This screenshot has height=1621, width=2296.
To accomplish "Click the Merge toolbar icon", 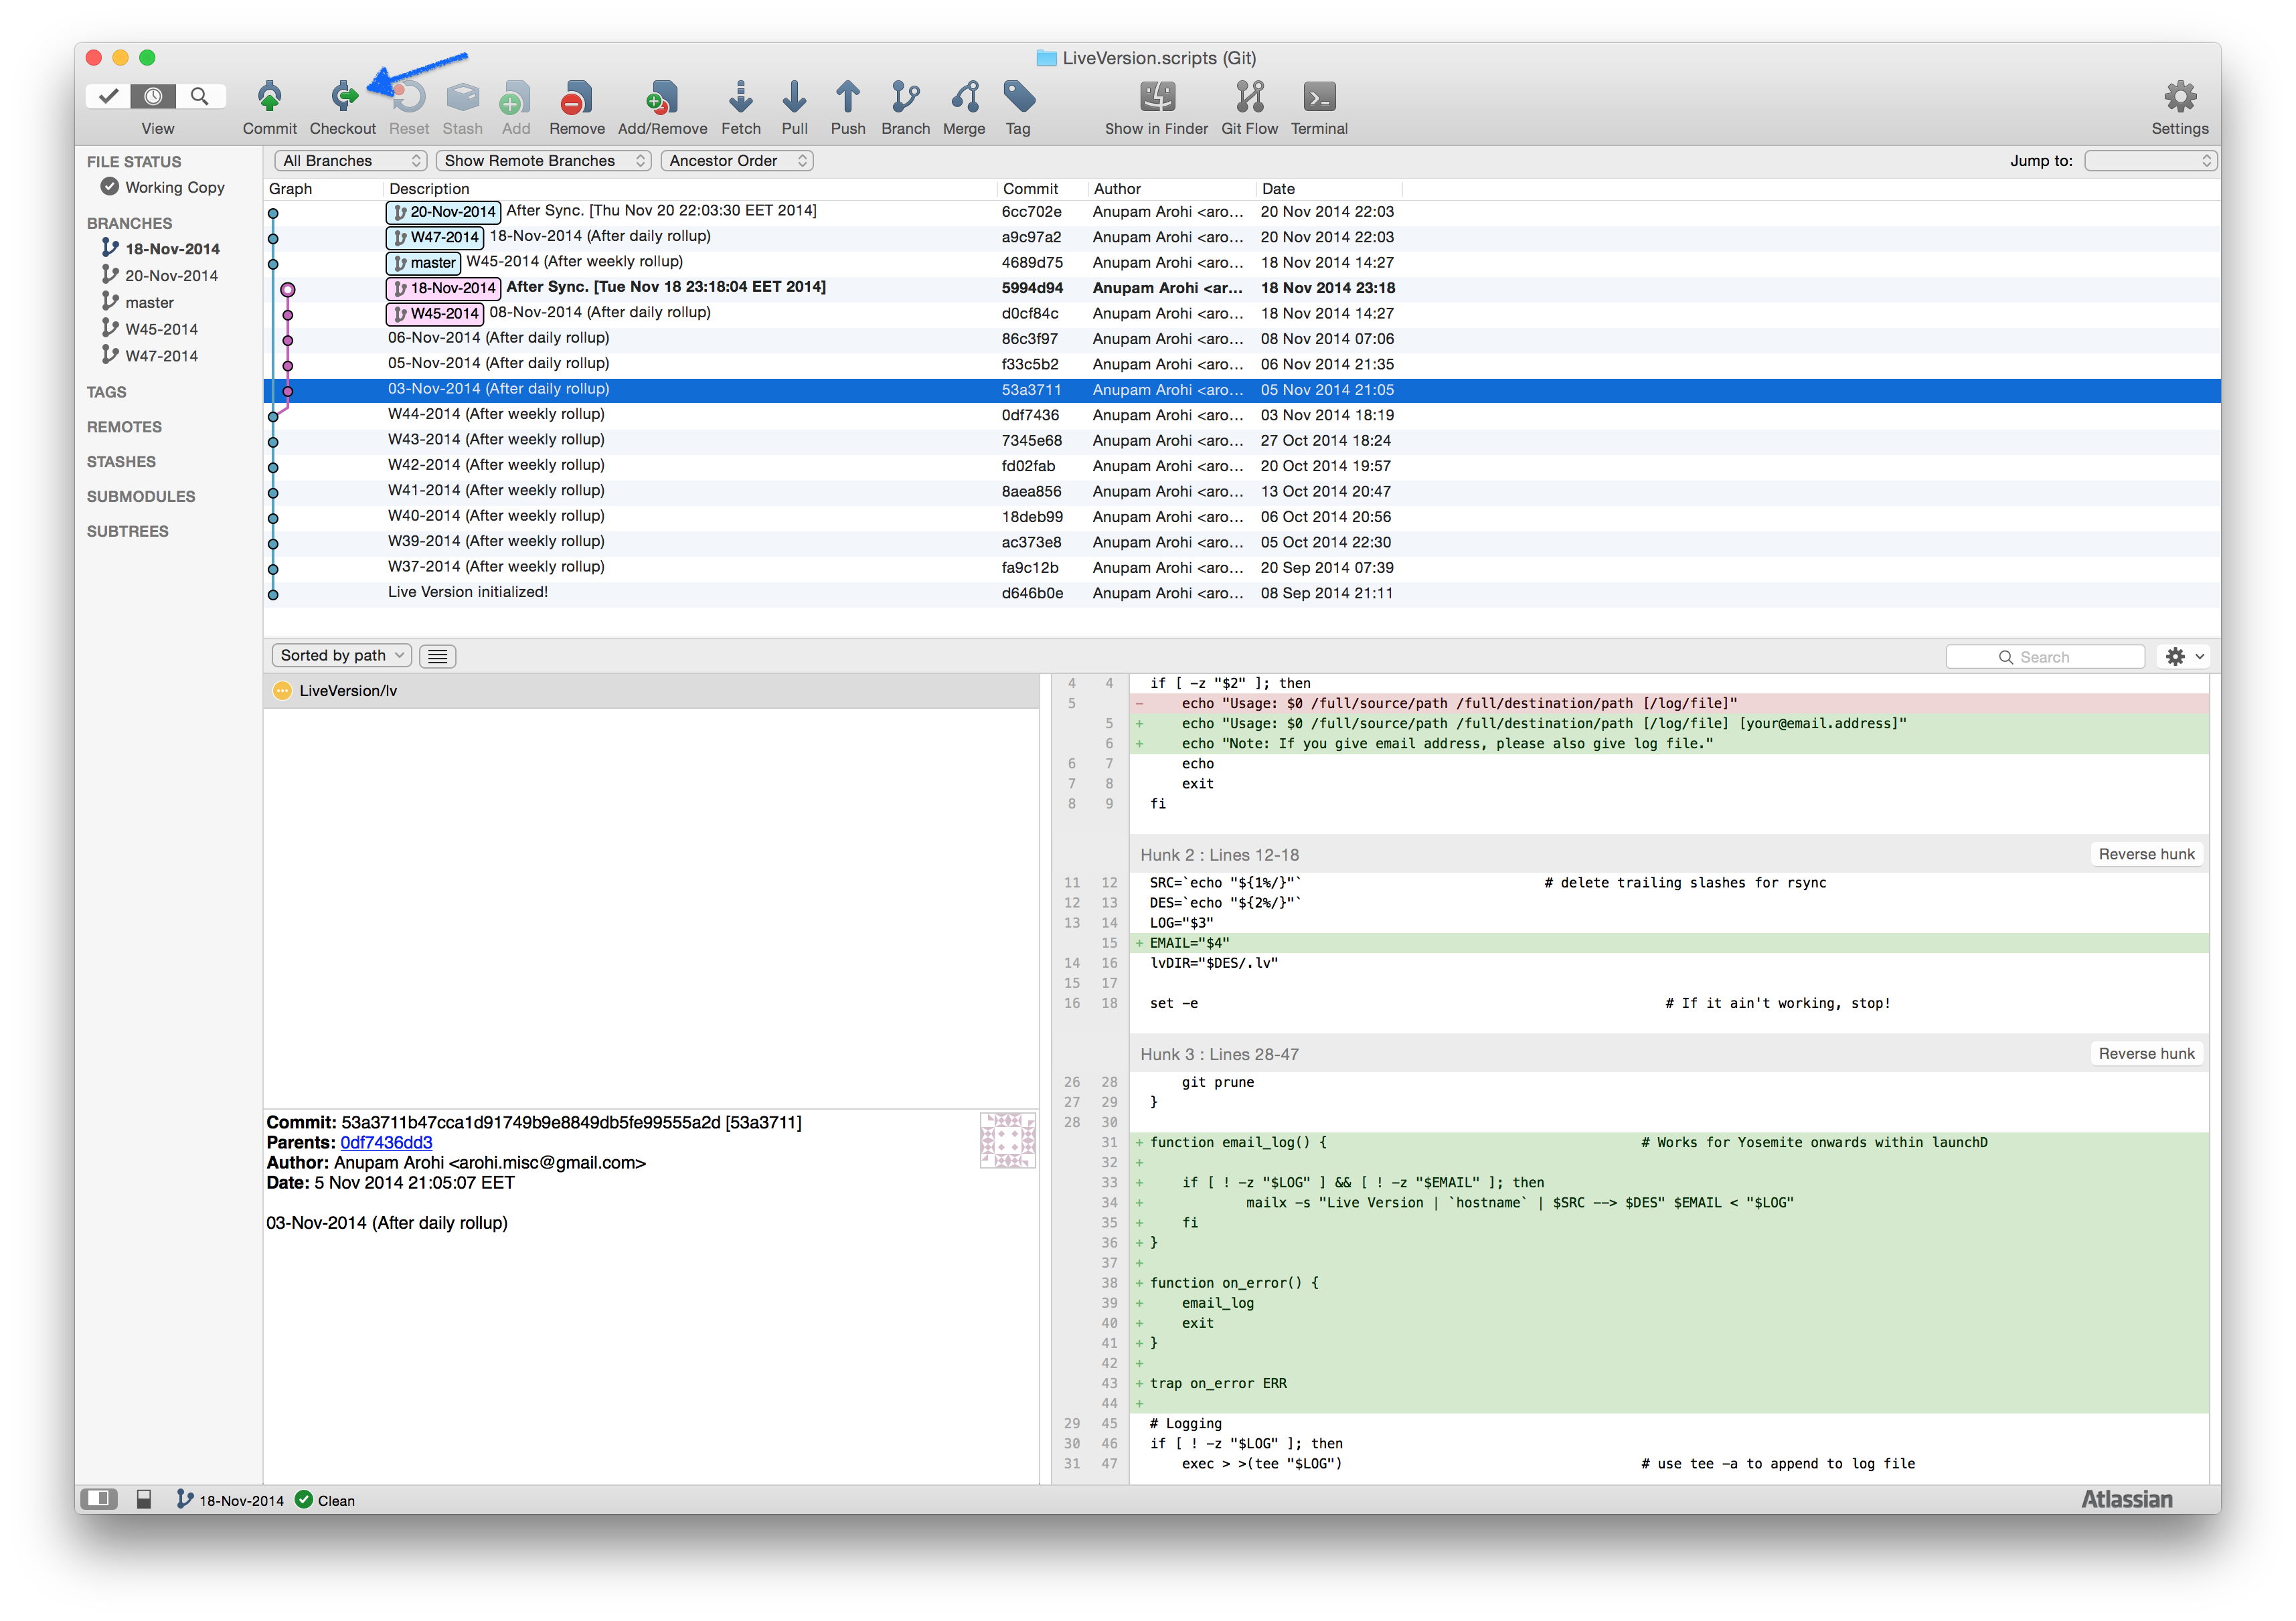I will tap(964, 97).
